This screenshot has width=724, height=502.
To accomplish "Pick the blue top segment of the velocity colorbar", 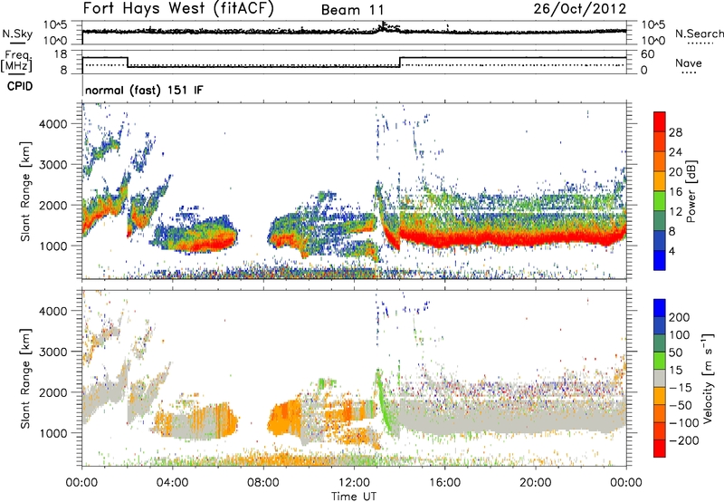I will [x=660, y=308].
